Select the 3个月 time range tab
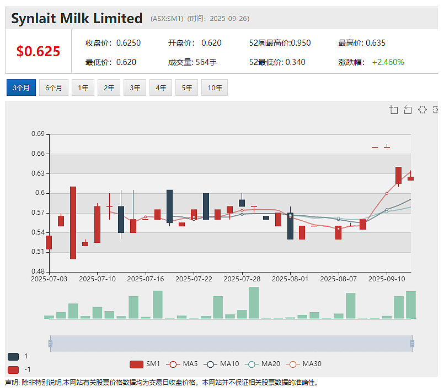444x392 pixels. tap(22, 88)
